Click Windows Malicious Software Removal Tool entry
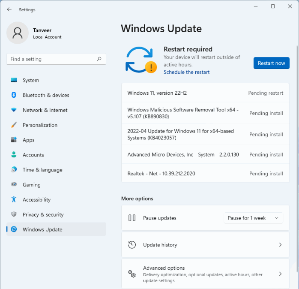The width and height of the screenshot is (299, 289). point(205,113)
